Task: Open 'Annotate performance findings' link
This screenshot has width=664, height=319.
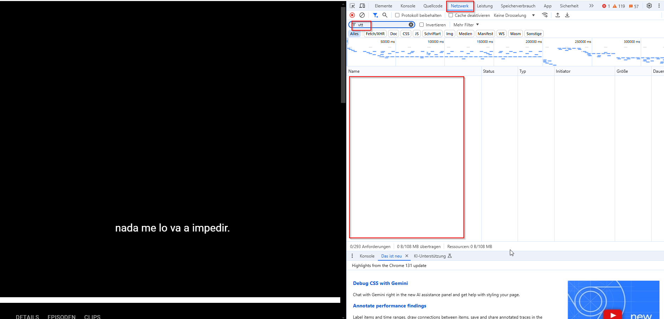Action: [x=390, y=306]
